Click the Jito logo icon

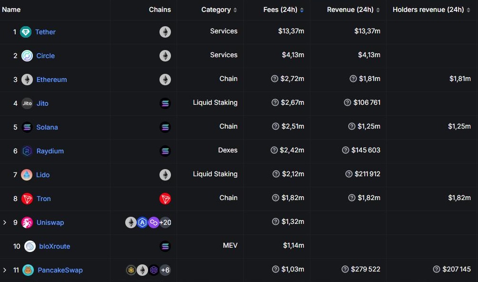(27, 103)
